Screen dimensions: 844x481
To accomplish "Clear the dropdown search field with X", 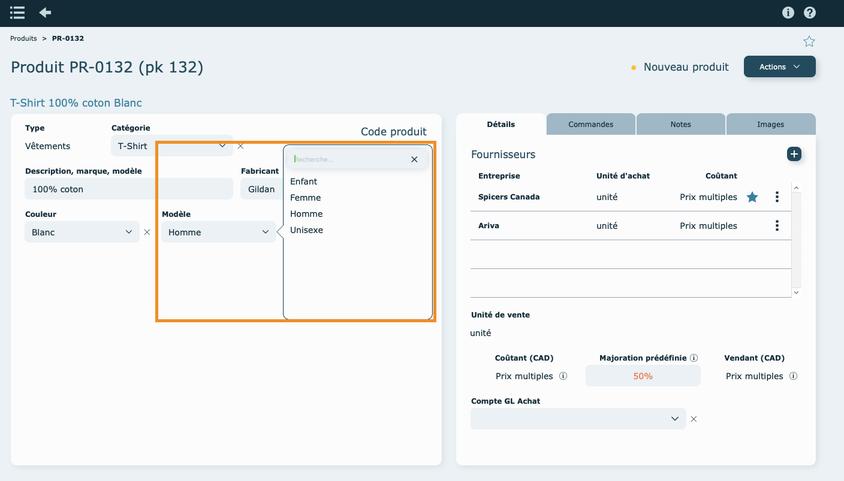I will (414, 159).
